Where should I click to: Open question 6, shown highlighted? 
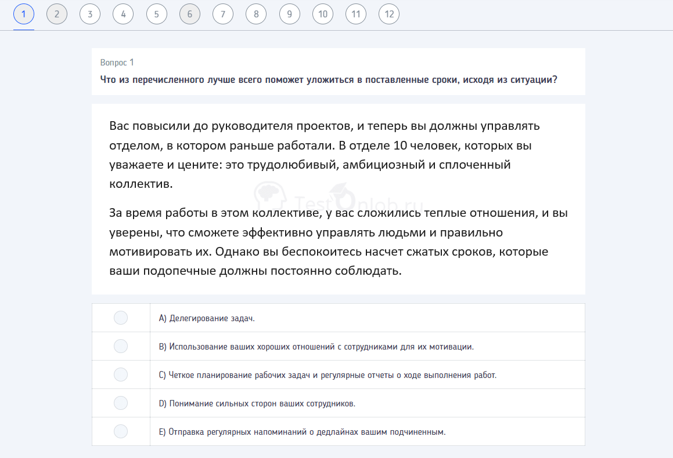190,13
